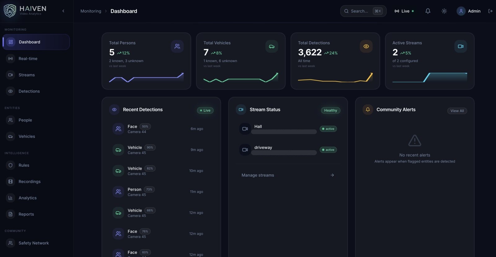Screen dimensions: 496x257
Task: Click the Person 73% detection icon
Action: click(118, 192)
